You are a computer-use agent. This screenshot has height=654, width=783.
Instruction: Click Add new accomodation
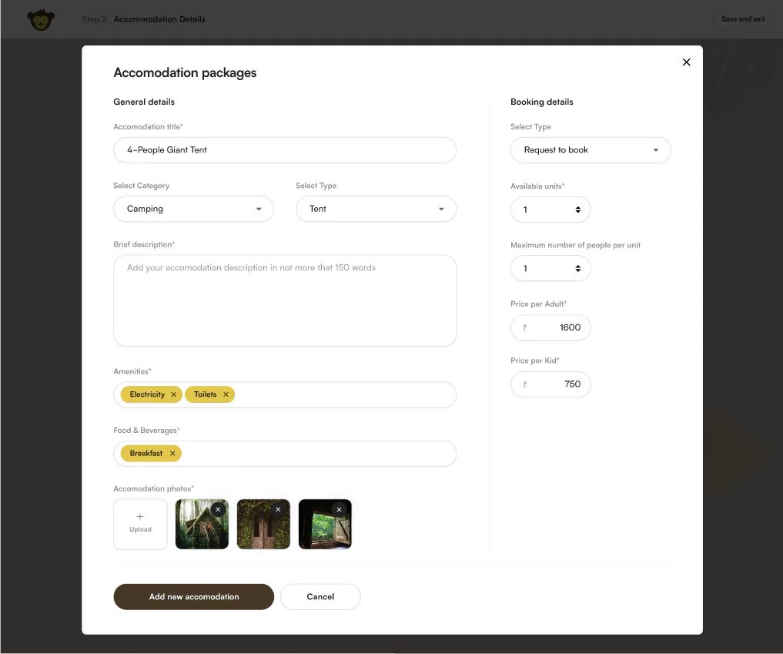pyautogui.click(x=193, y=596)
